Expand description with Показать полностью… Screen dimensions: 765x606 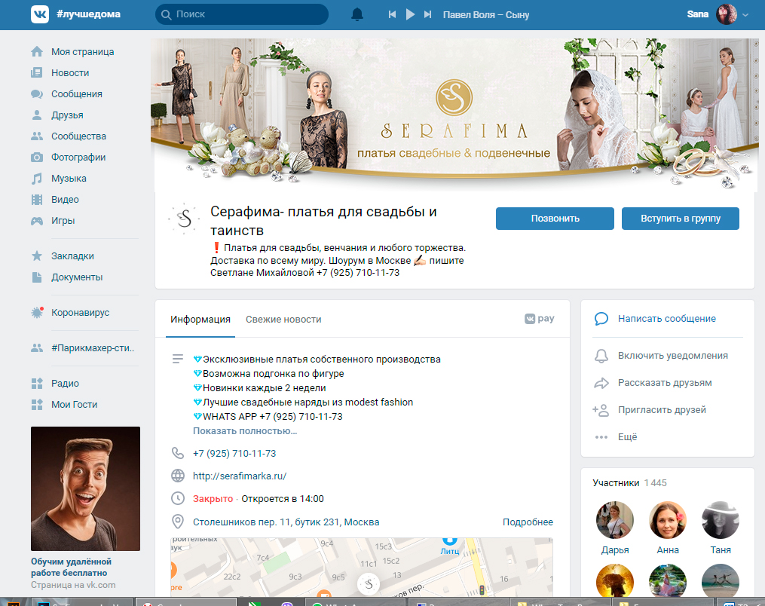pos(245,431)
